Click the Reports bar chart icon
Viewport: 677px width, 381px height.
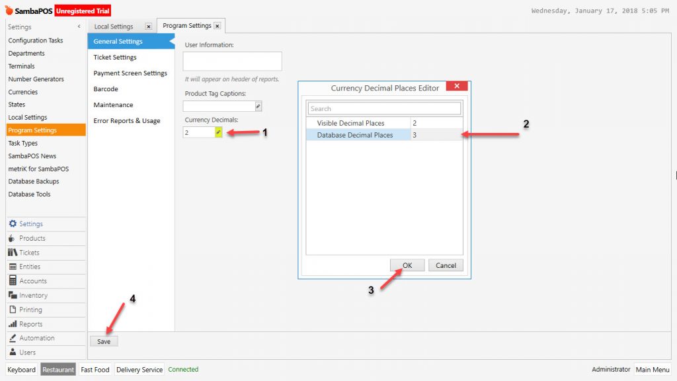13,323
